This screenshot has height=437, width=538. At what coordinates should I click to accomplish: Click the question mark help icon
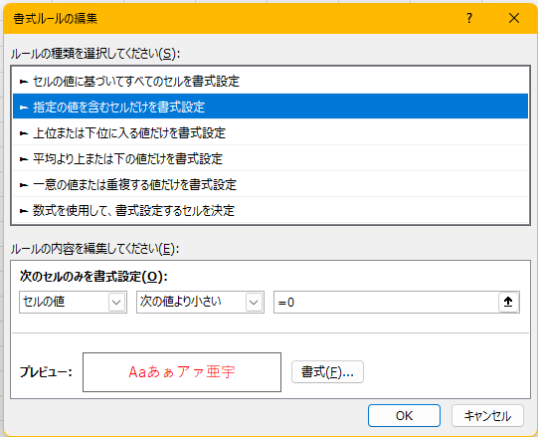pyautogui.click(x=469, y=18)
